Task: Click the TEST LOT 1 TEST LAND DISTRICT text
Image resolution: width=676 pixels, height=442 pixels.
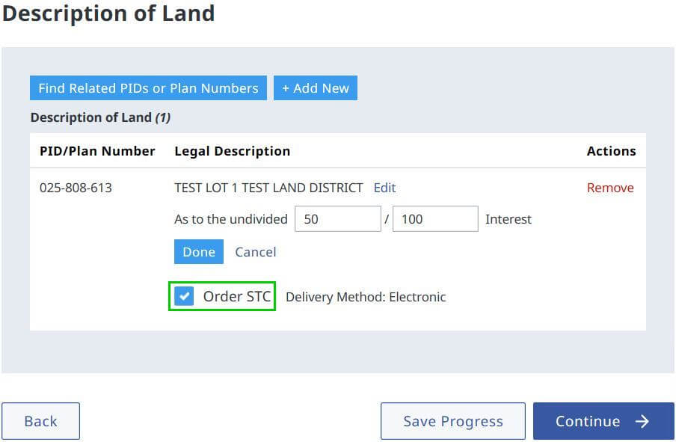Action: 268,188
